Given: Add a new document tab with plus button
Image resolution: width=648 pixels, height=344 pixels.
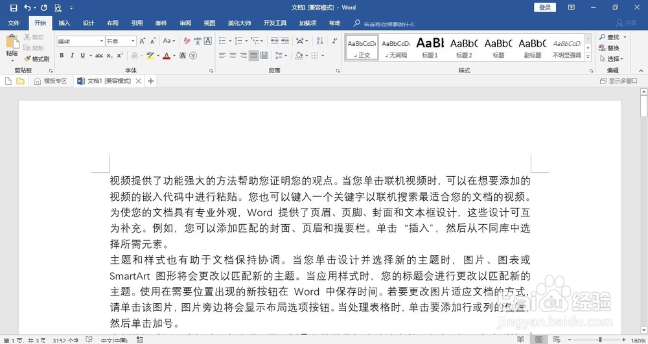Looking at the screenshot, I should click(x=151, y=82).
